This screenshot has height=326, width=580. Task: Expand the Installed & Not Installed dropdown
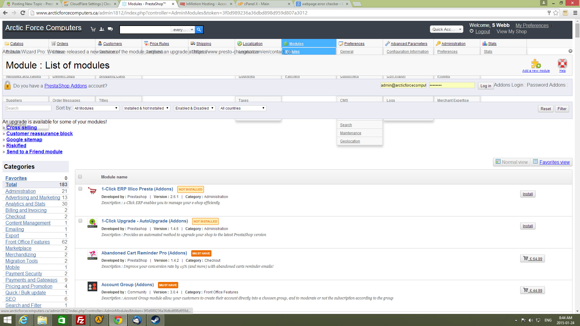pyautogui.click(x=147, y=108)
